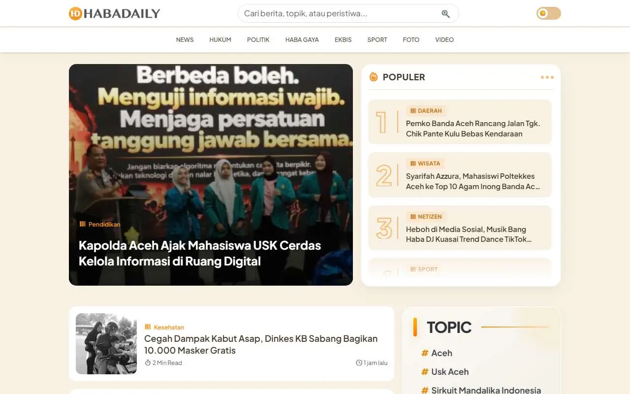Click the search magnifier icon
The image size is (630, 394).
click(x=445, y=14)
